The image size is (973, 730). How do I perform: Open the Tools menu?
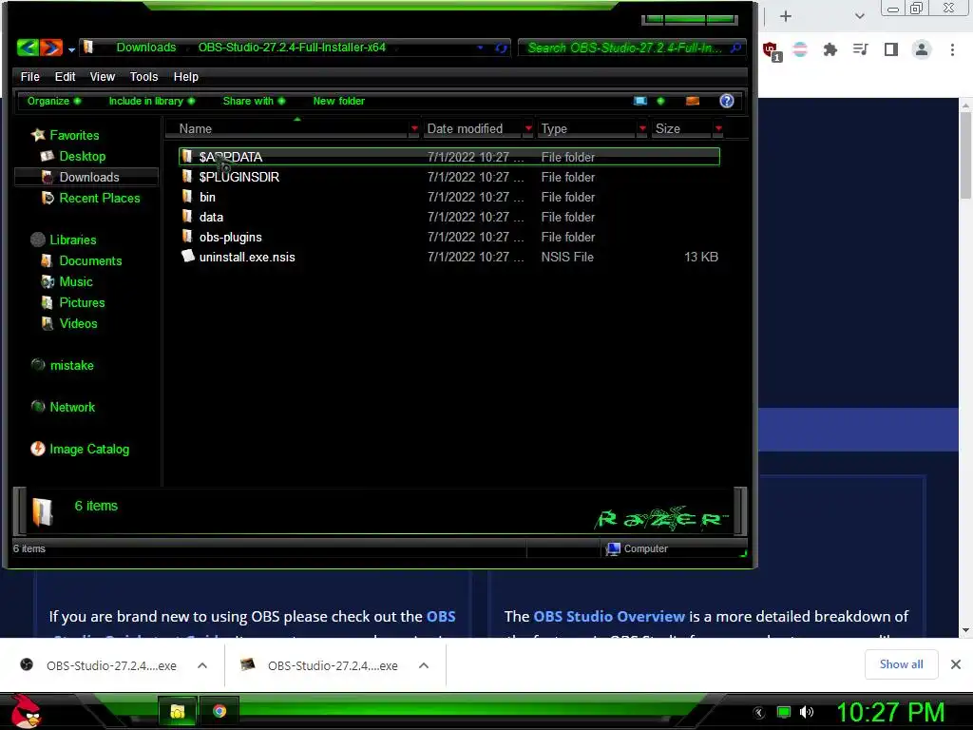(x=144, y=76)
